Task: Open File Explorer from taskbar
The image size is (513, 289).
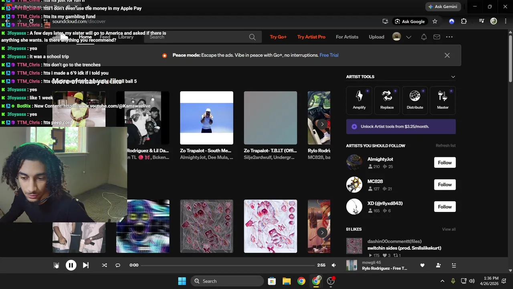Action: 287,281
